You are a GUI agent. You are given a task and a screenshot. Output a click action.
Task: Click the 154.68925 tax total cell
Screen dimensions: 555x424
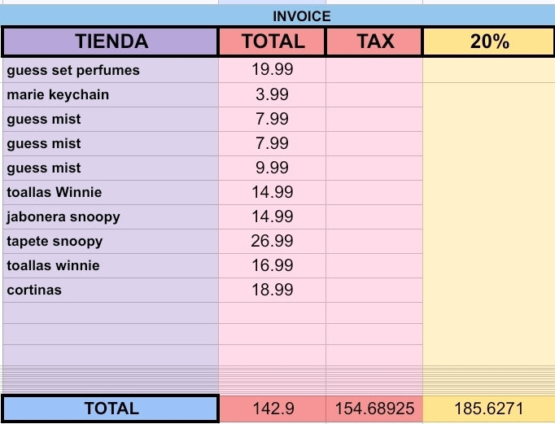374,409
